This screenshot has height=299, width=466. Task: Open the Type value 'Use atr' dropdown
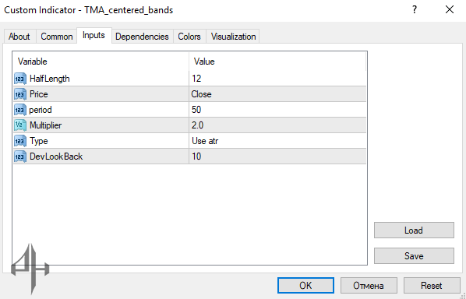click(x=277, y=141)
